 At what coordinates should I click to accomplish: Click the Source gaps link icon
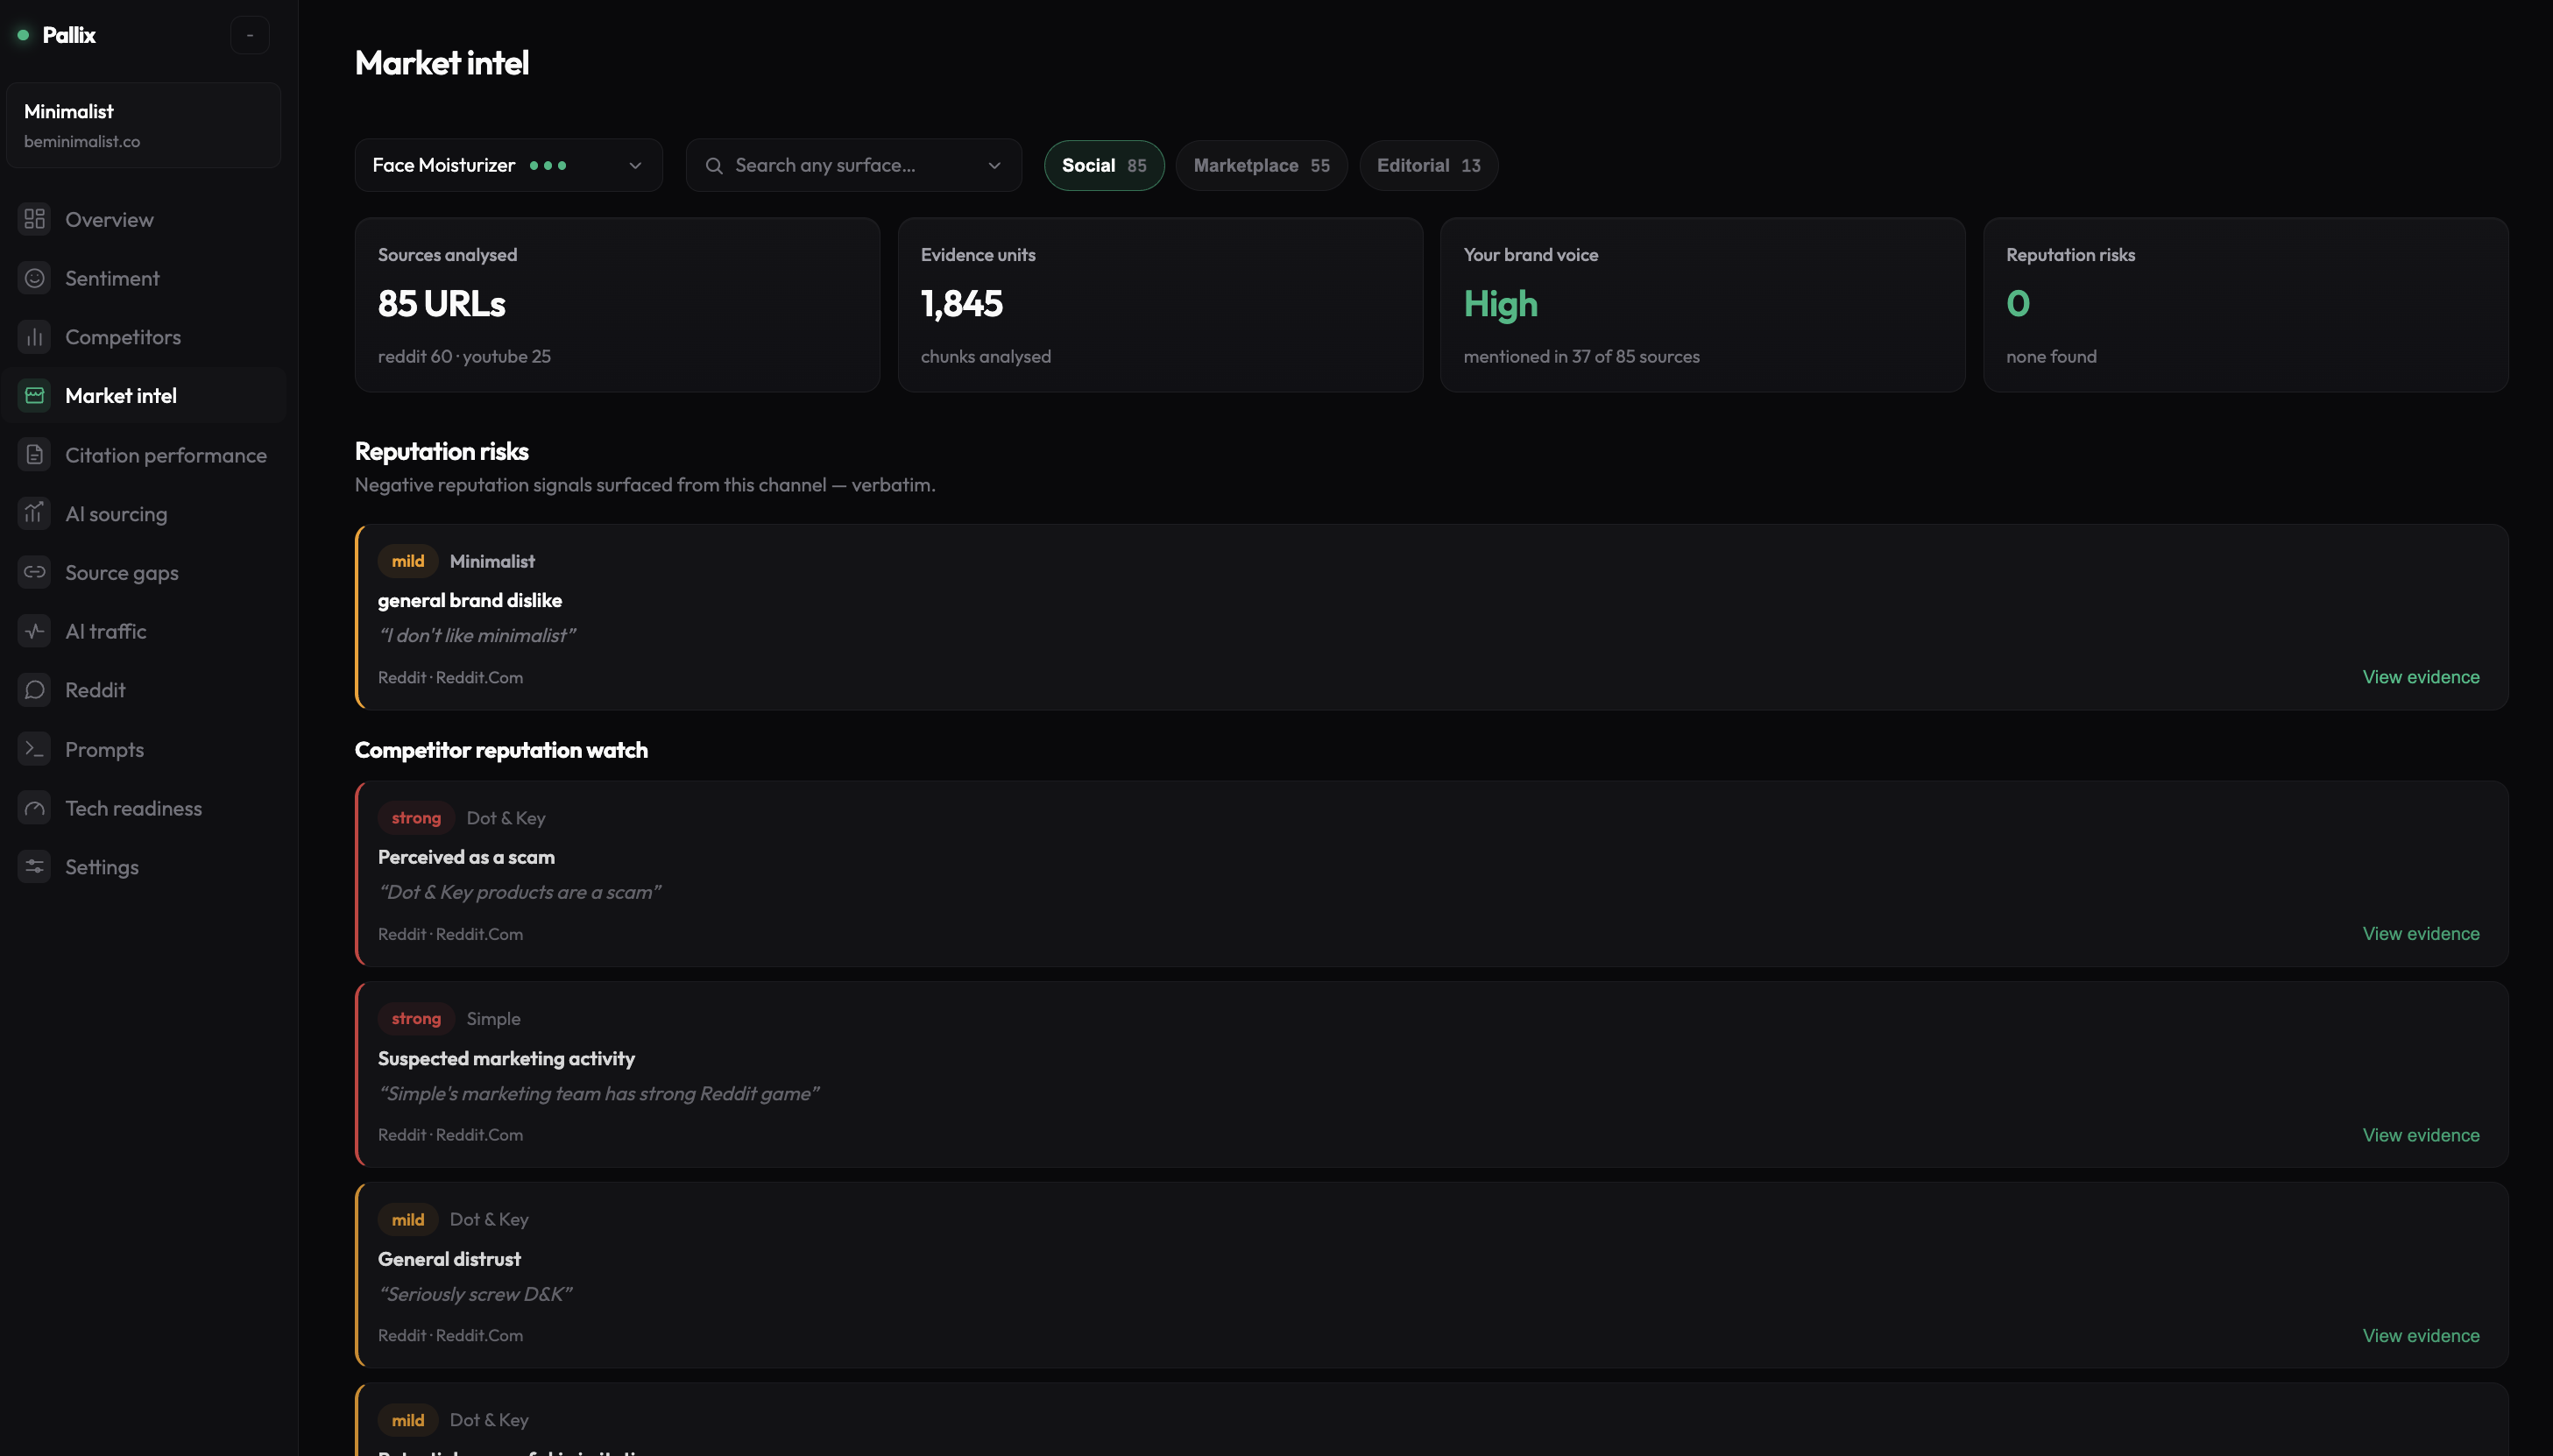tap(35, 572)
